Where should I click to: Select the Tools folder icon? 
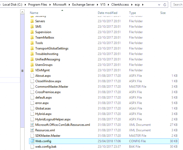(32, 43)
